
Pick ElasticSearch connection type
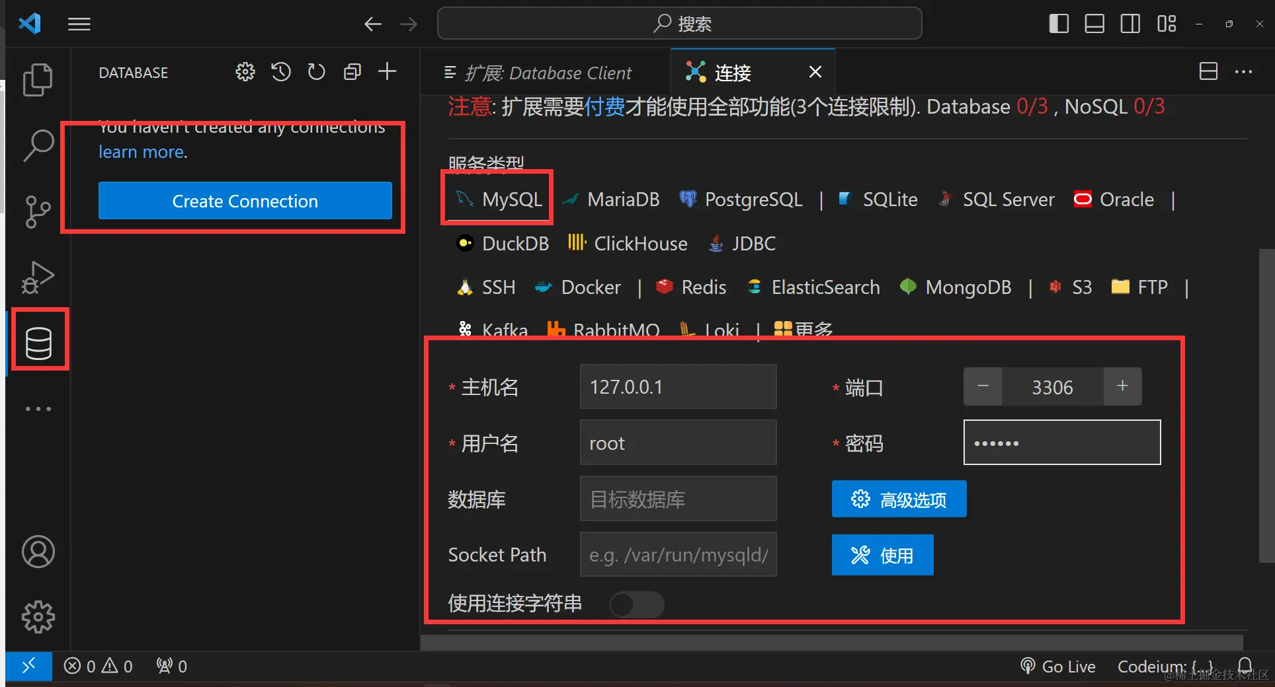(813, 287)
